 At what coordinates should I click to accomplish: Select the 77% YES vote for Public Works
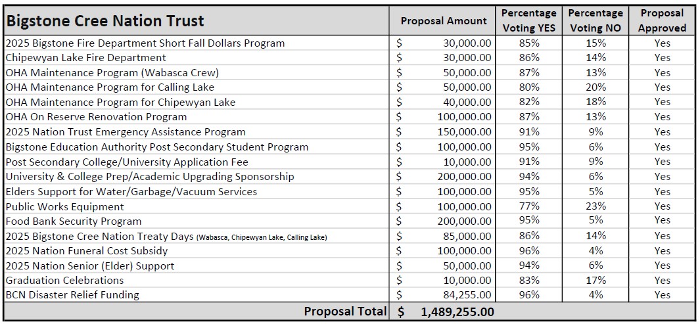tap(528, 206)
